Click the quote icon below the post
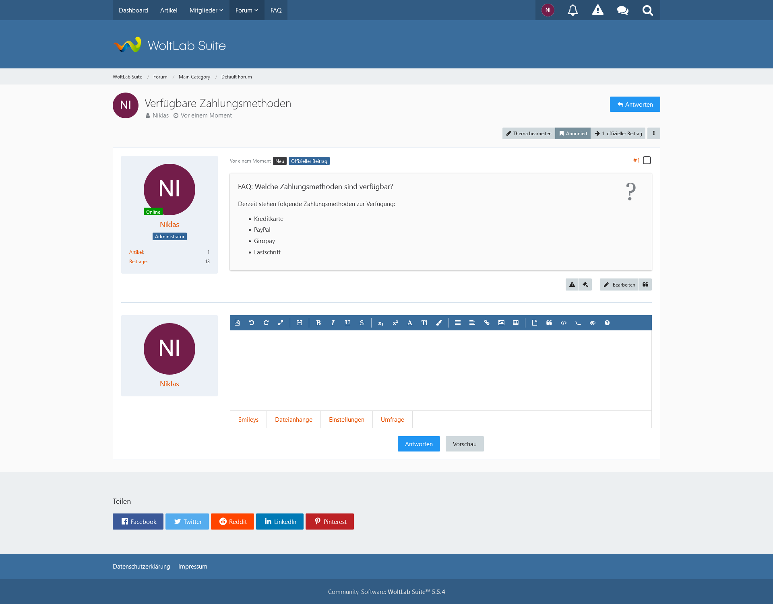This screenshot has width=773, height=604. click(x=645, y=284)
